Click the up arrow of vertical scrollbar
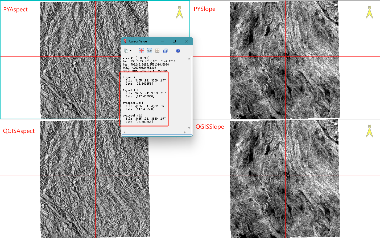The height and width of the screenshot is (238, 380). pos(189,59)
